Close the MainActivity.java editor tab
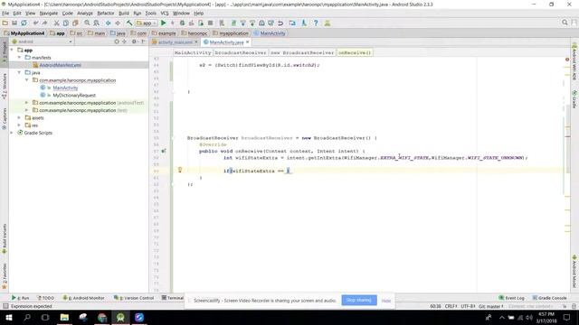Image resolution: width=579 pixels, height=325 pixels. [x=248, y=42]
